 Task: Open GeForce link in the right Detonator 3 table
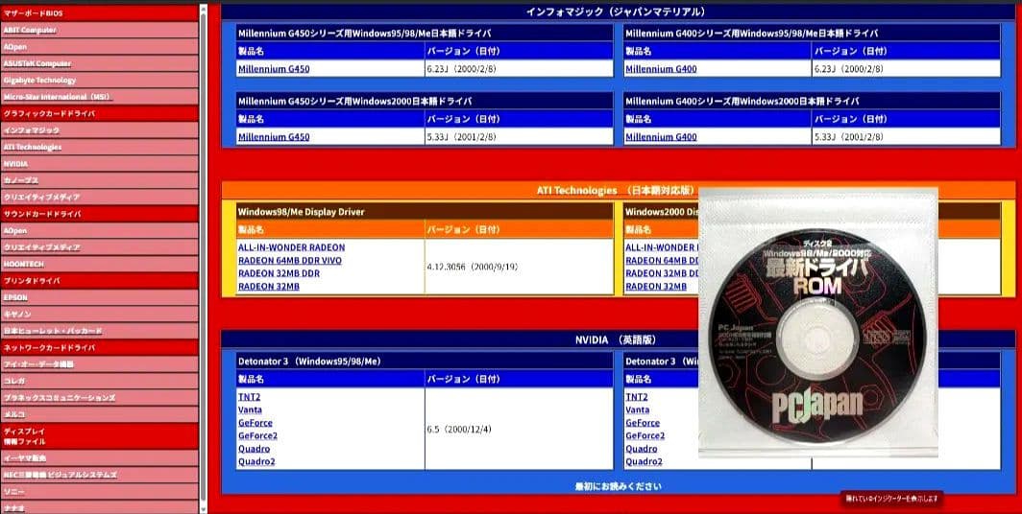[644, 423]
